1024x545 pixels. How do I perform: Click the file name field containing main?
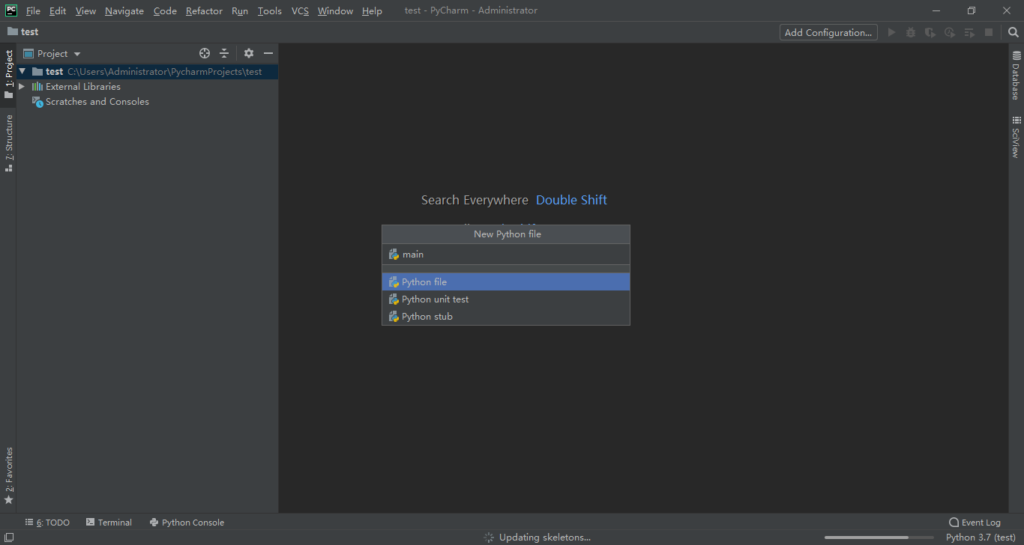click(506, 255)
